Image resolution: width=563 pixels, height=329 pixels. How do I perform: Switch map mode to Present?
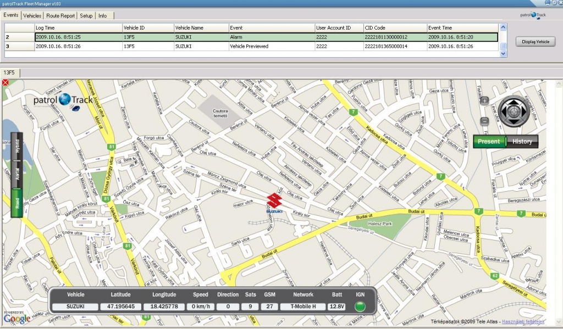point(489,142)
